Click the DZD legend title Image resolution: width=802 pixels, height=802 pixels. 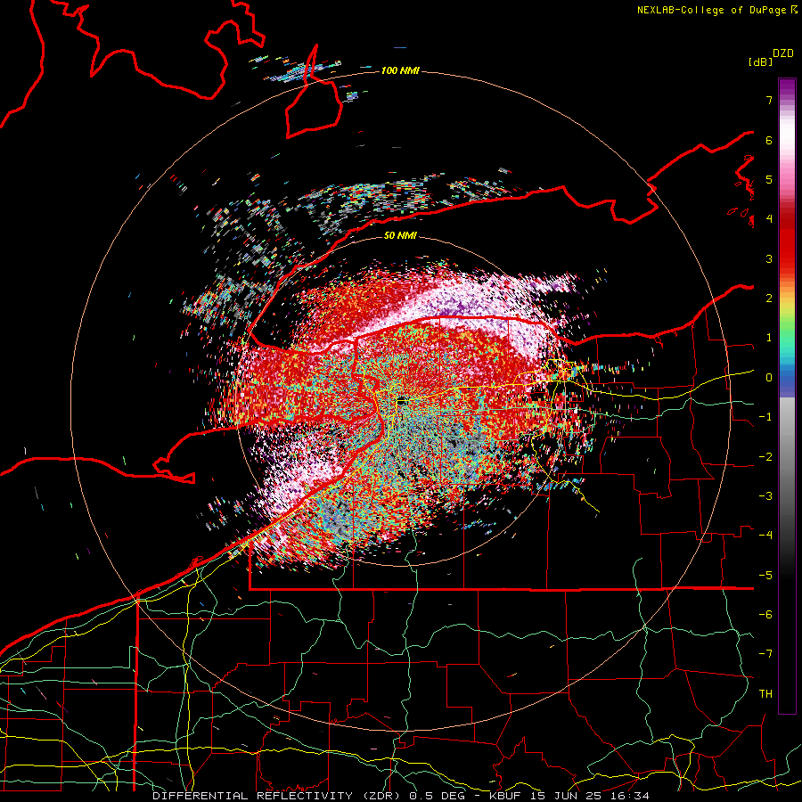(x=783, y=53)
